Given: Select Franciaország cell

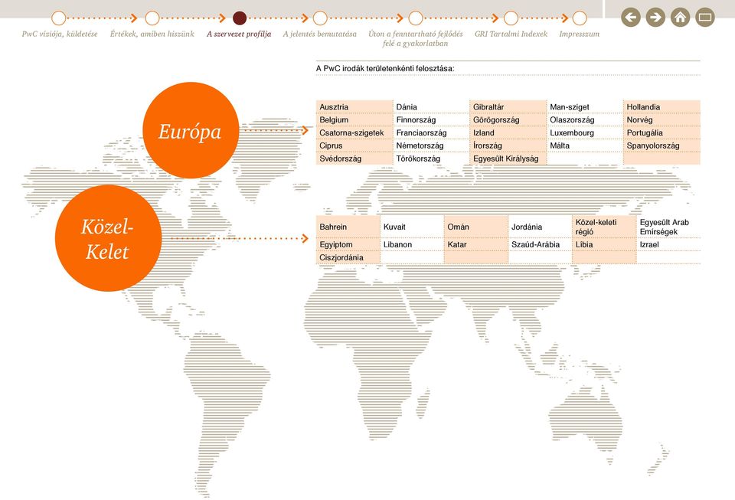Looking at the screenshot, I should 431,132.
